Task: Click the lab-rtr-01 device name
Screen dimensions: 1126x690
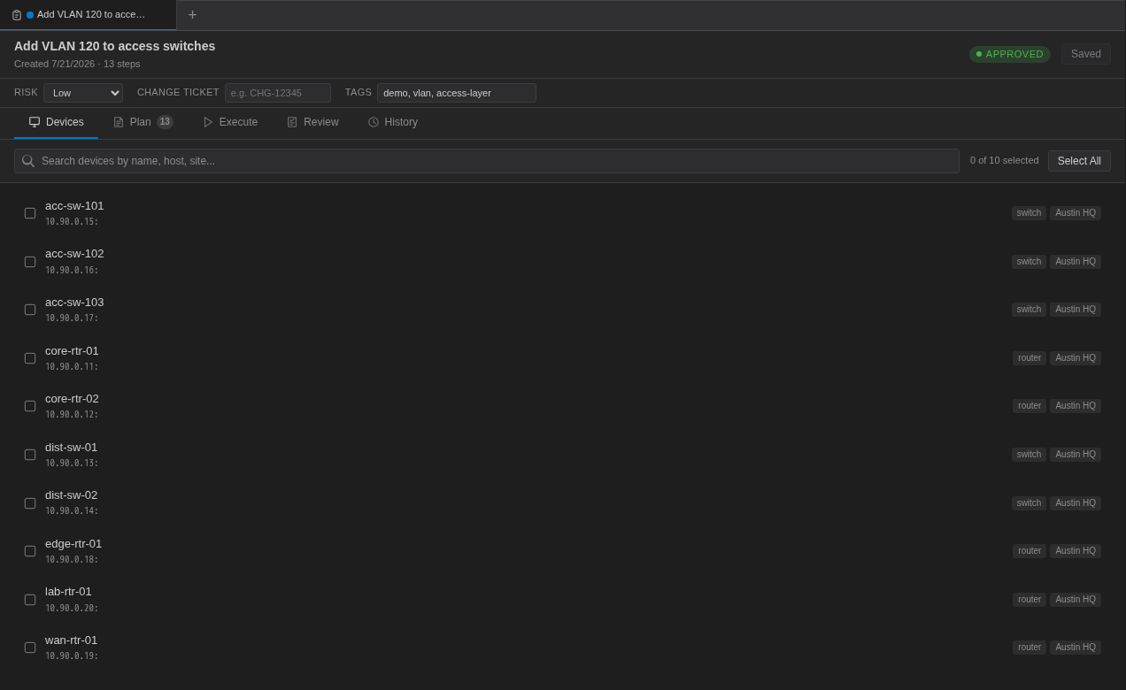Action: [x=68, y=592]
